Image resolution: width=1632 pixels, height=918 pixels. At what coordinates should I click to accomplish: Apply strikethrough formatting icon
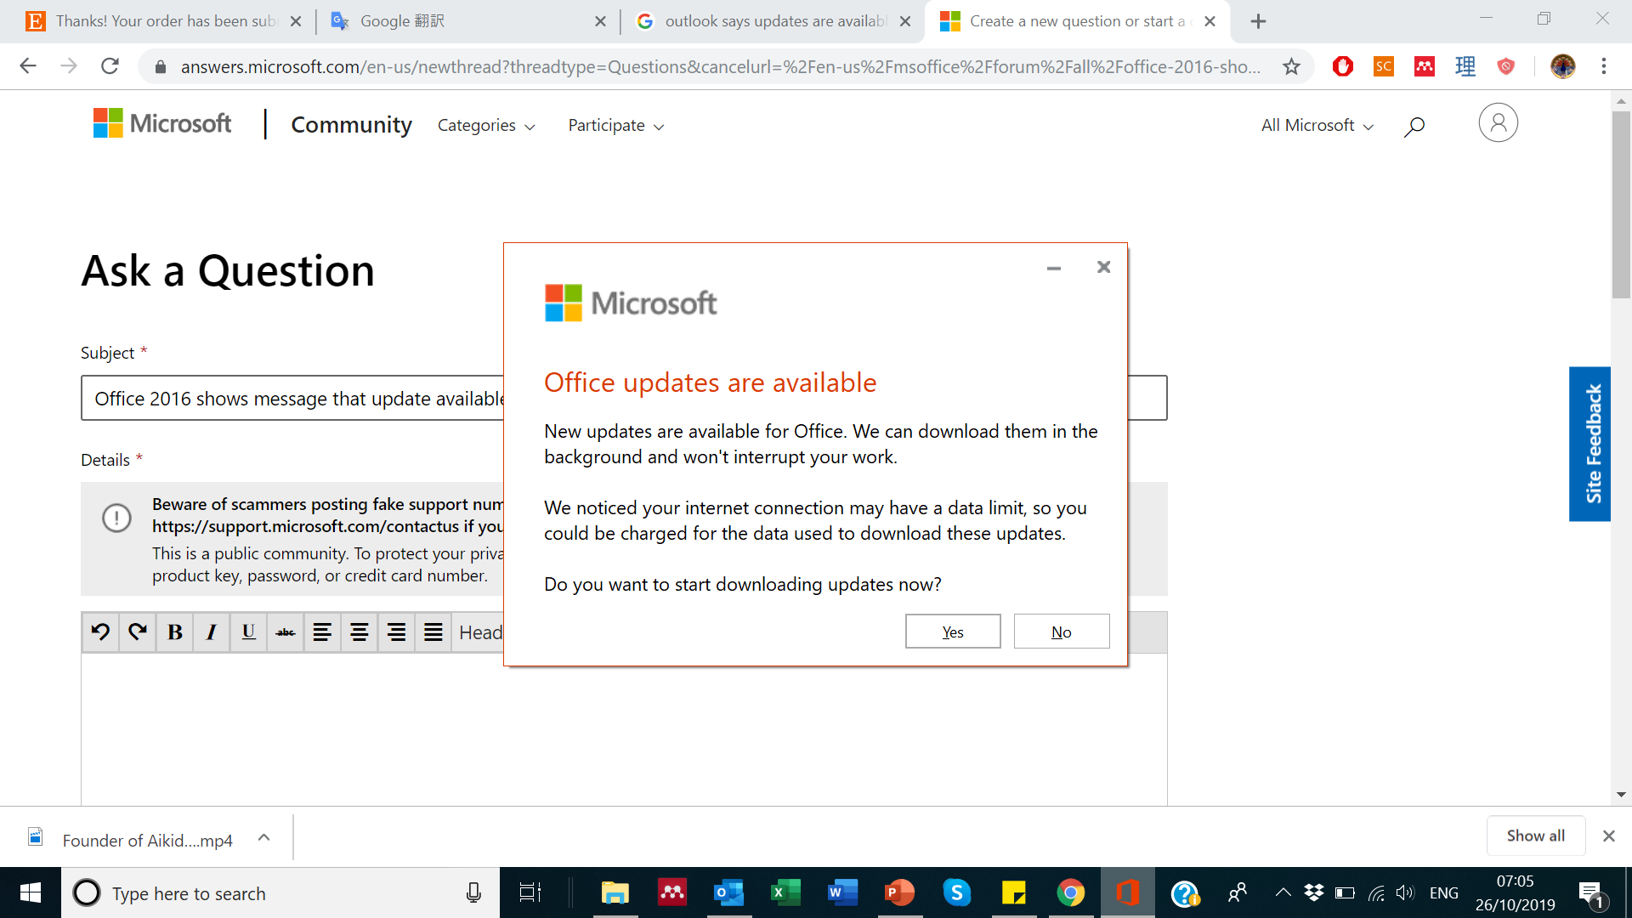coord(286,632)
